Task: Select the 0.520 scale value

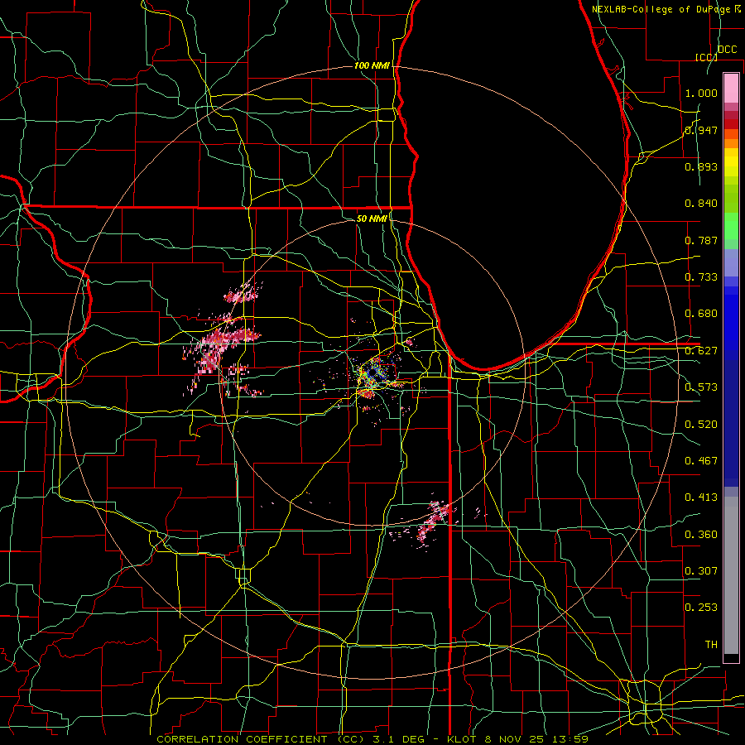Action: click(x=701, y=425)
